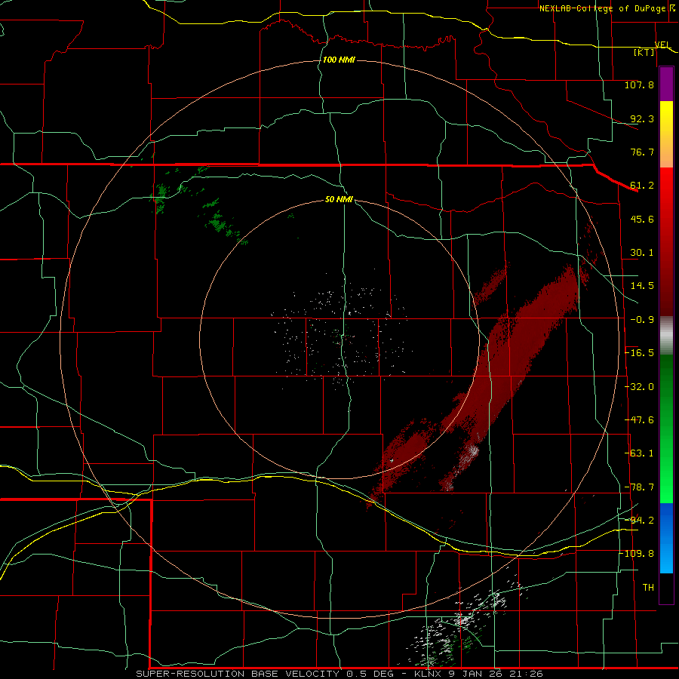The height and width of the screenshot is (679, 679).
Task: Click the 50 NMI range ring label
Action: [339, 199]
